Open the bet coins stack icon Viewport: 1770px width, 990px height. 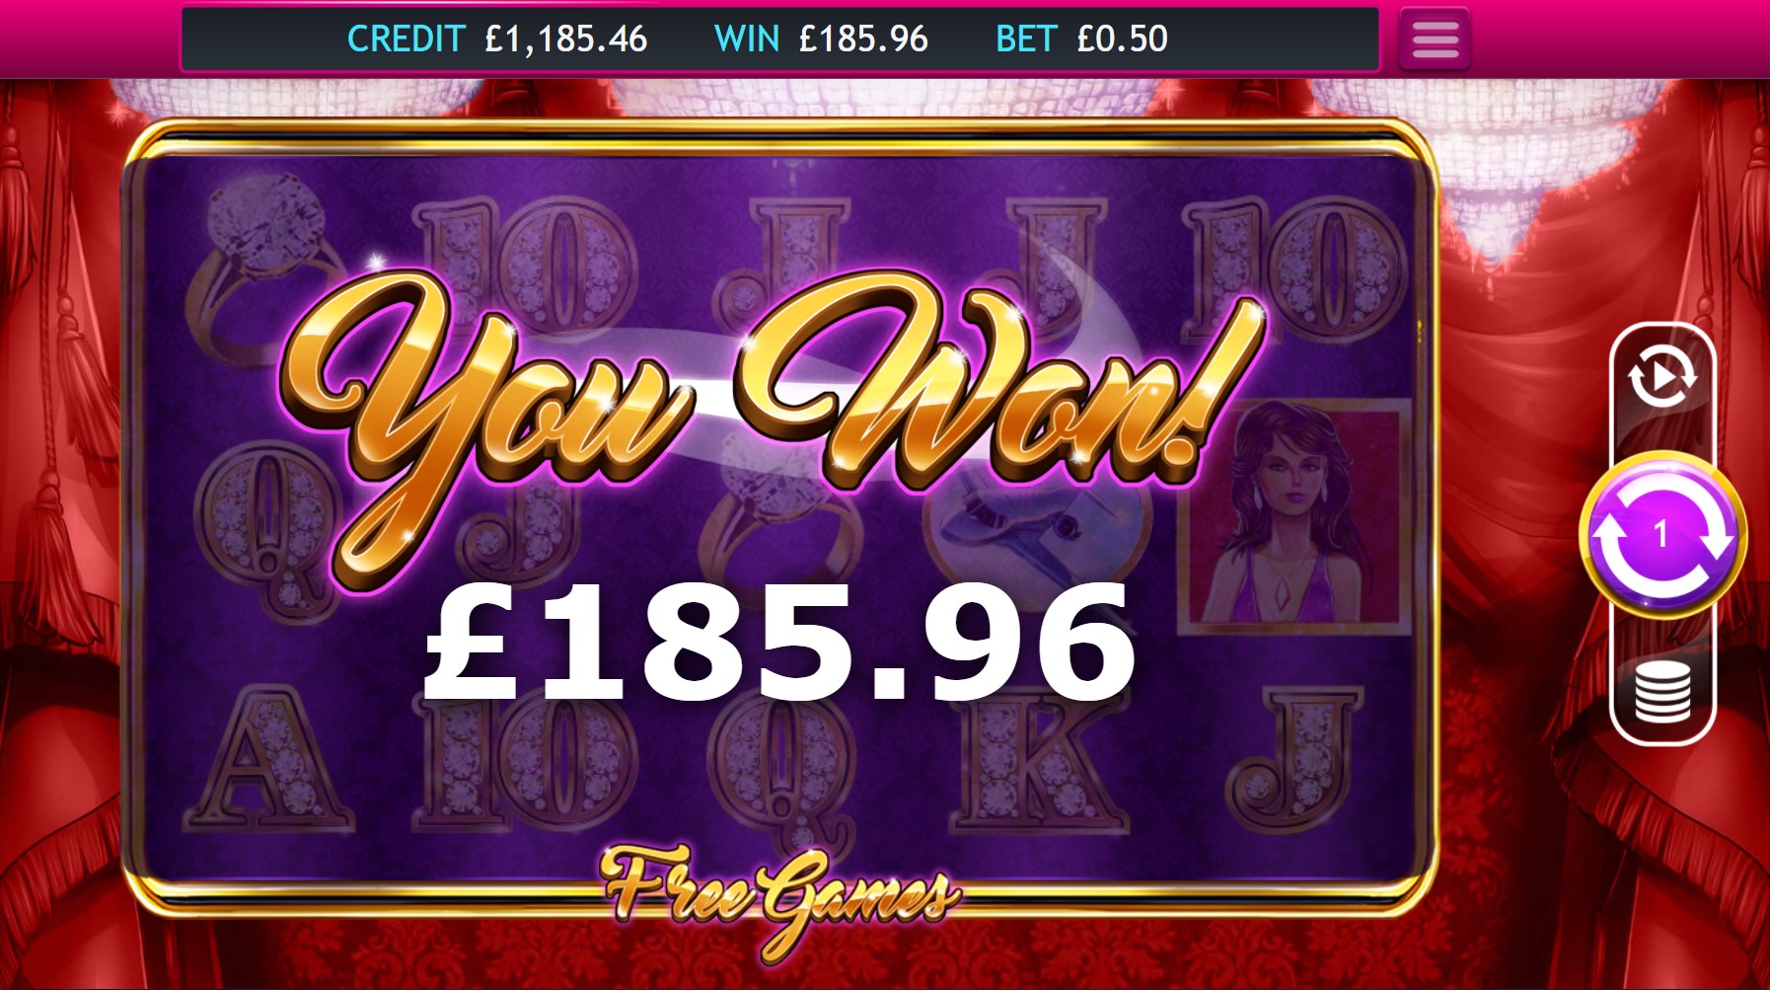pos(1662,692)
